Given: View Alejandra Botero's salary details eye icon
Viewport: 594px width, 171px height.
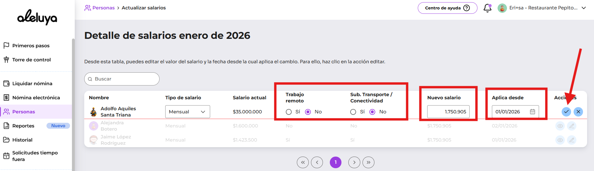Looking at the screenshot, I should click(x=560, y=126).
